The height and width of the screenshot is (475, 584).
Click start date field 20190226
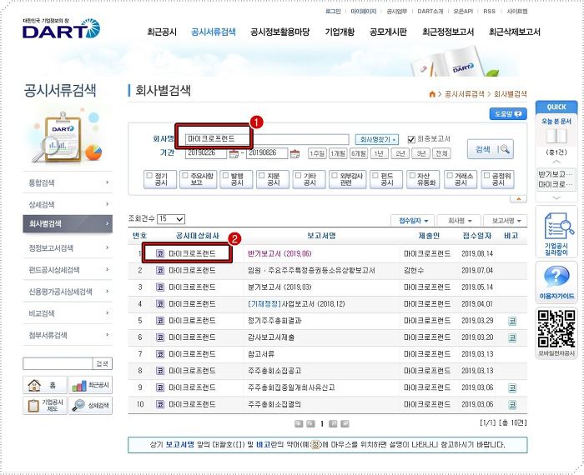205,153
